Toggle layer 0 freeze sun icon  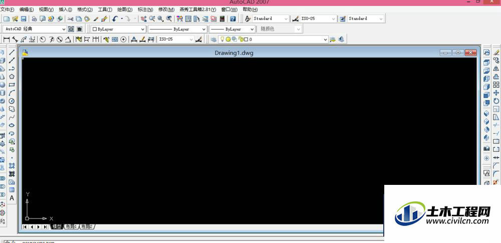pos(228,39)
